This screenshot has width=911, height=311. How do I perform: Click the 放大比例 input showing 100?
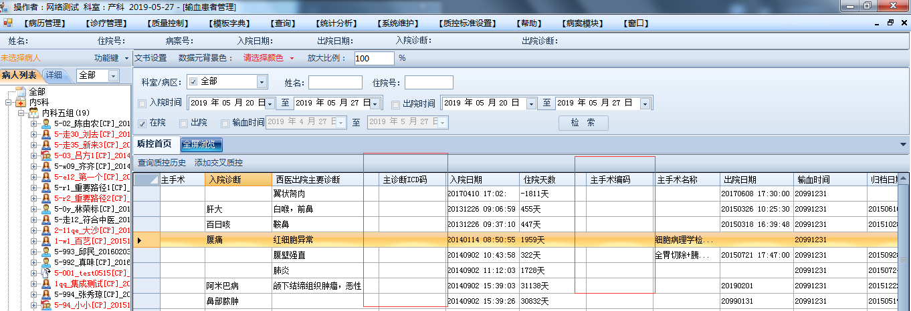pyautogui.click(x=375, y=58)
